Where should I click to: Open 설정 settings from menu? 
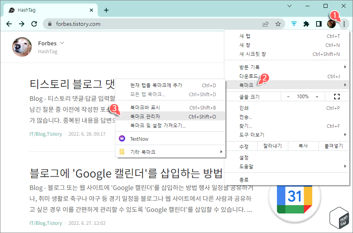coord(287,158)
